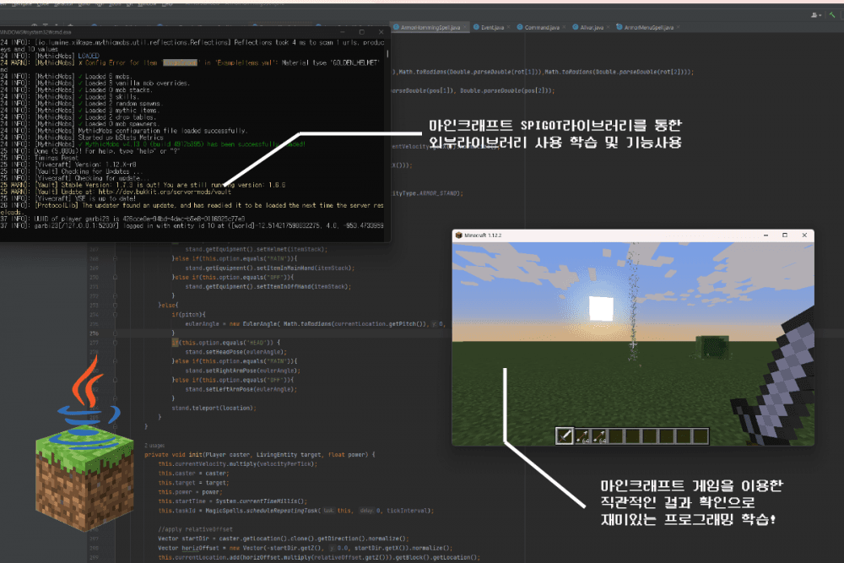Screen dimensions: 844x563
Task: Select the sword in the Minecraft hotbar
Action: [564, 436]
